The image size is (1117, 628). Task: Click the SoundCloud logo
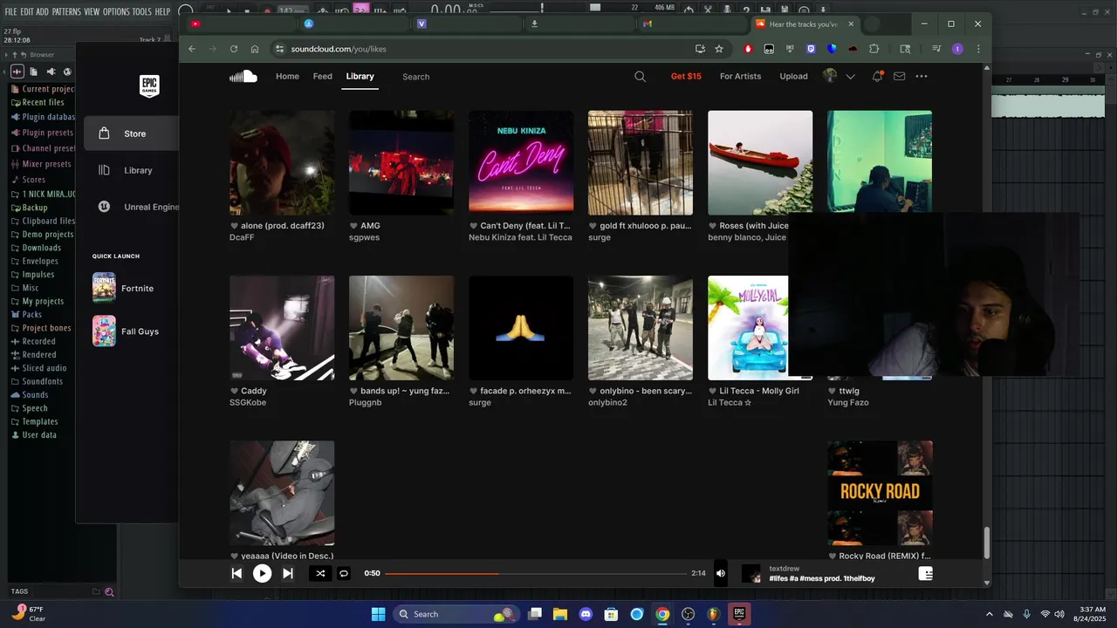point(243,76)
